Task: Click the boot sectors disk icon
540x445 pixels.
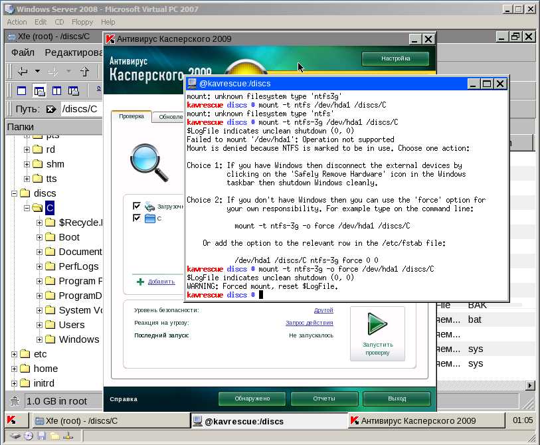Action: (x=149, y=207)
